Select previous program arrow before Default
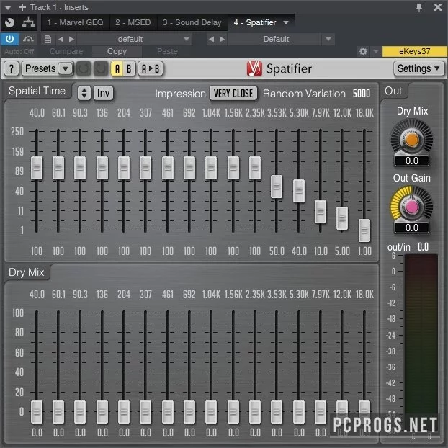 [211, 39]
